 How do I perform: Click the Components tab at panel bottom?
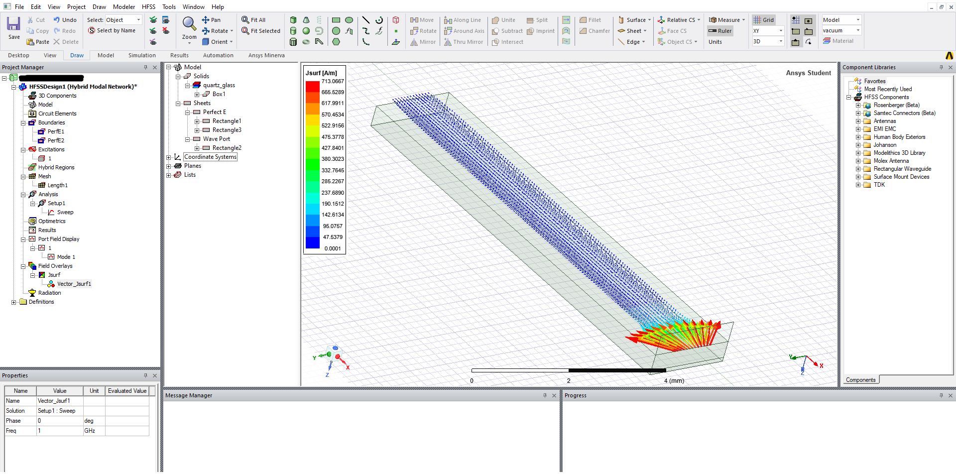pos(860,380)
